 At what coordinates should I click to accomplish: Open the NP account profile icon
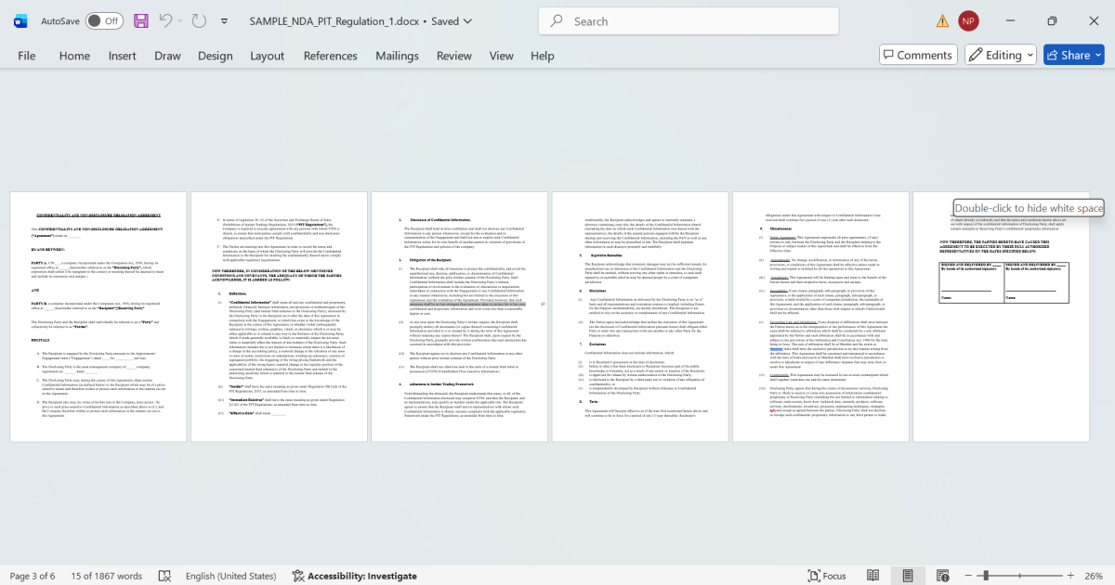coord(968,20)
